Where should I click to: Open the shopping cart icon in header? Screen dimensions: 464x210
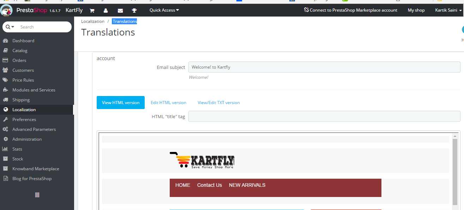pyautogui.click(x=92, y=11)
